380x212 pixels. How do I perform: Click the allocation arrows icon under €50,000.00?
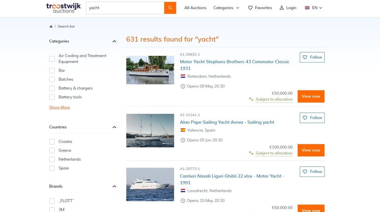coord(251,99)
